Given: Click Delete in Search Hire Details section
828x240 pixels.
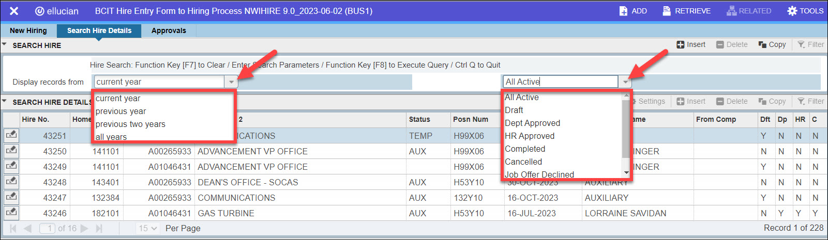Looking at the screenshot, I should click(x=732, y=102).
